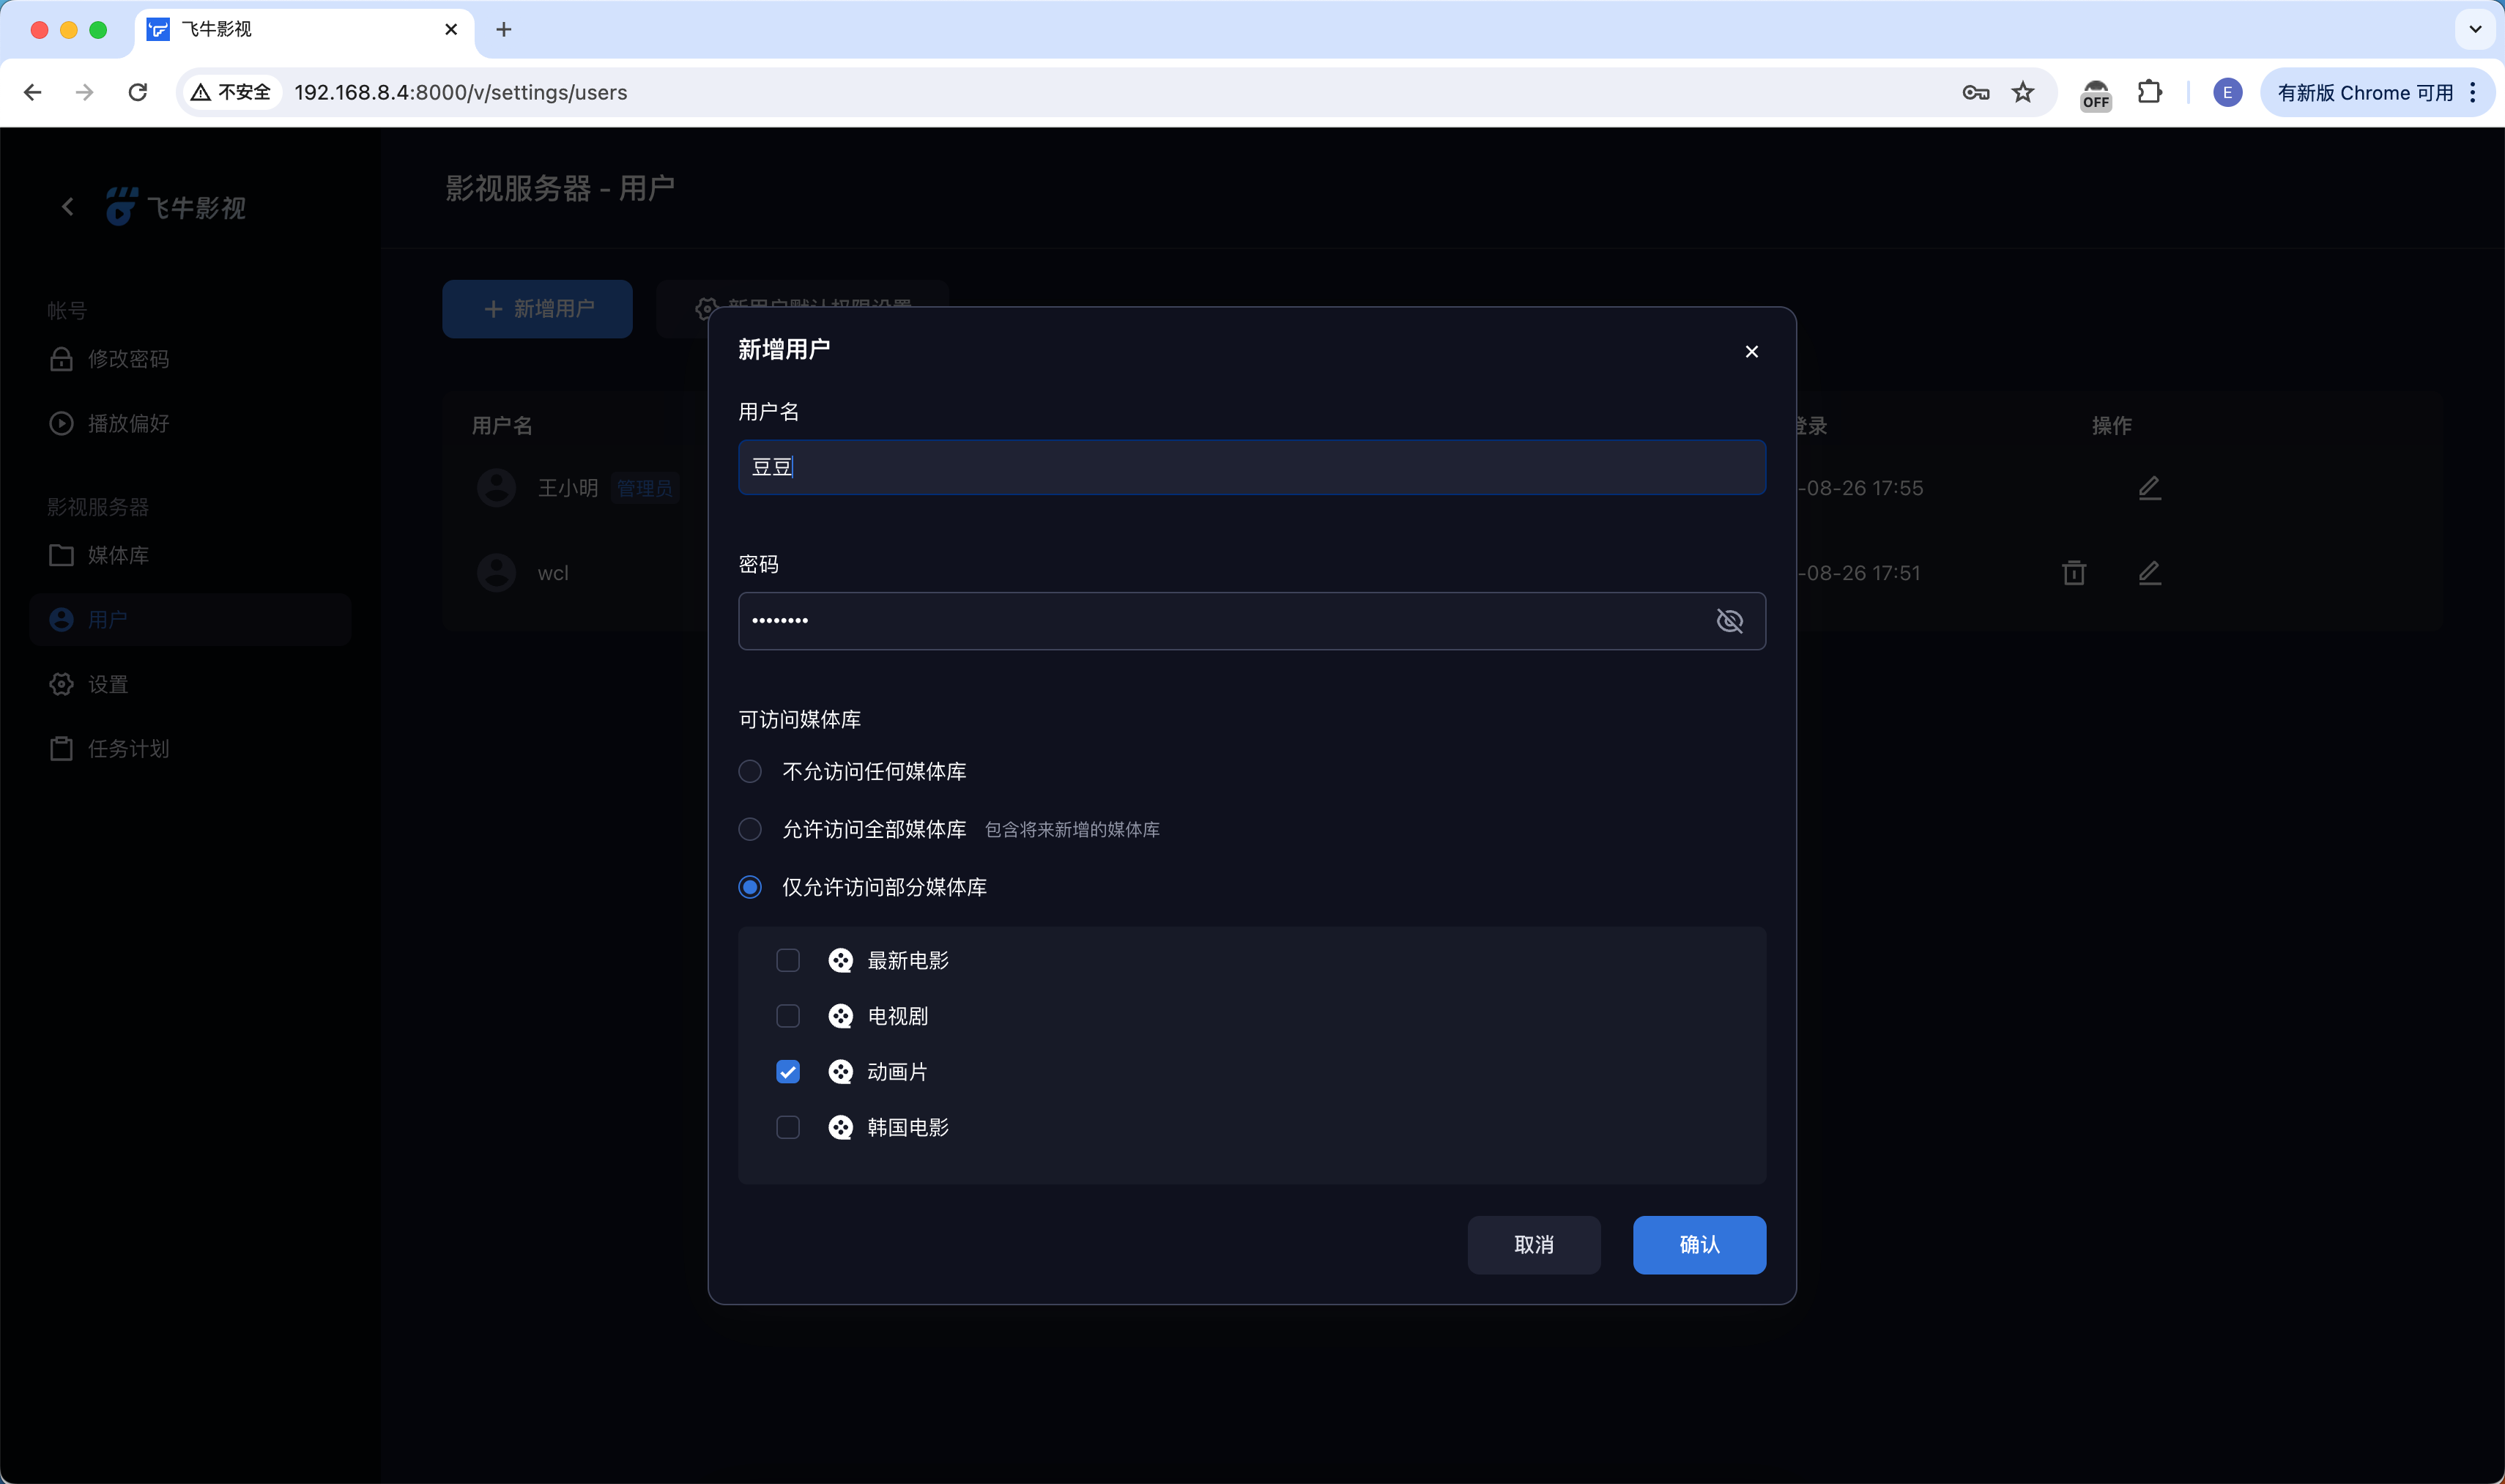Open Chrome extensions puzzle icon
The width and height of the screenshot is (2505, 1484).
2149,93
